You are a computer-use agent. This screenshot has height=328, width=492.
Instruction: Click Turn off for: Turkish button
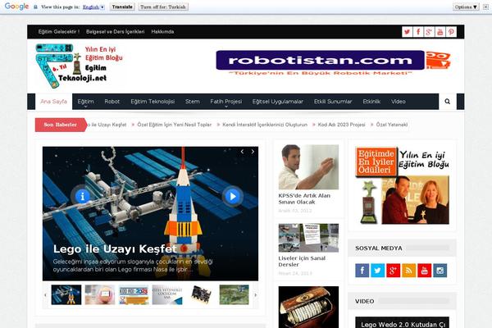pos(163,7)
